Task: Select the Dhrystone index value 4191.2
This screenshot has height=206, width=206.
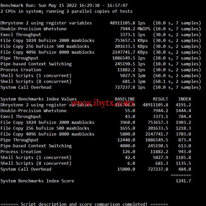Action: [183, 105]
